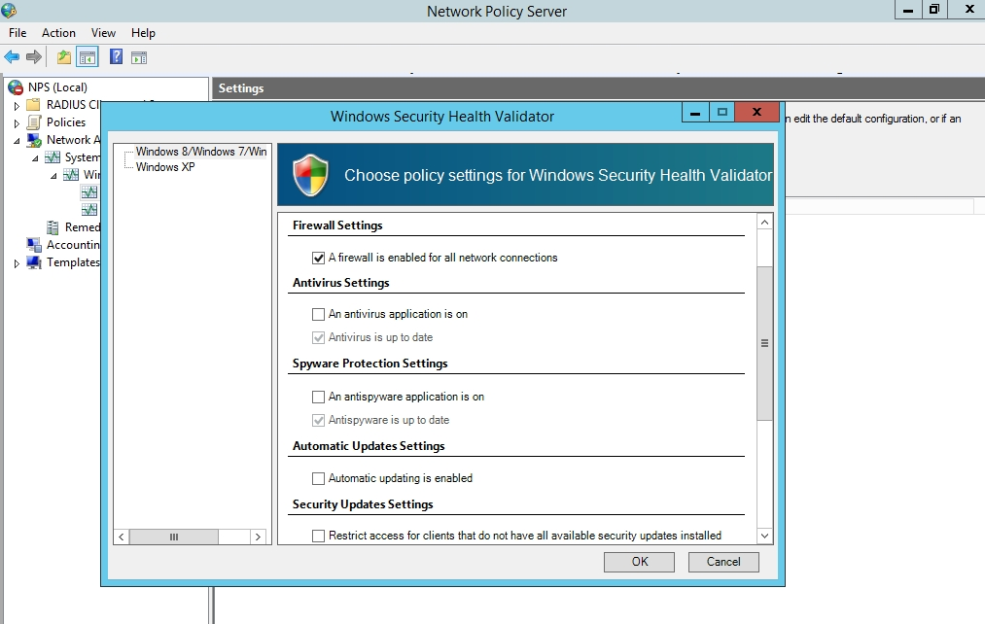Select 'Windows 8/Windows 7/Win' in validator list

click(x=201, y=152)
